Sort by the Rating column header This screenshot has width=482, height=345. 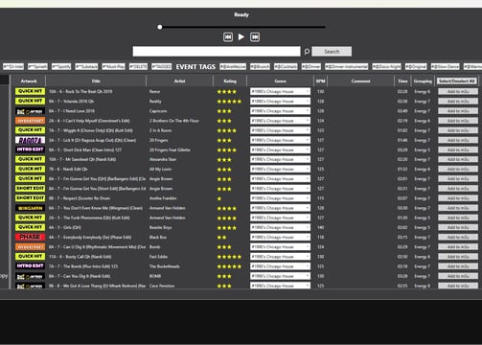coord(230,81)
